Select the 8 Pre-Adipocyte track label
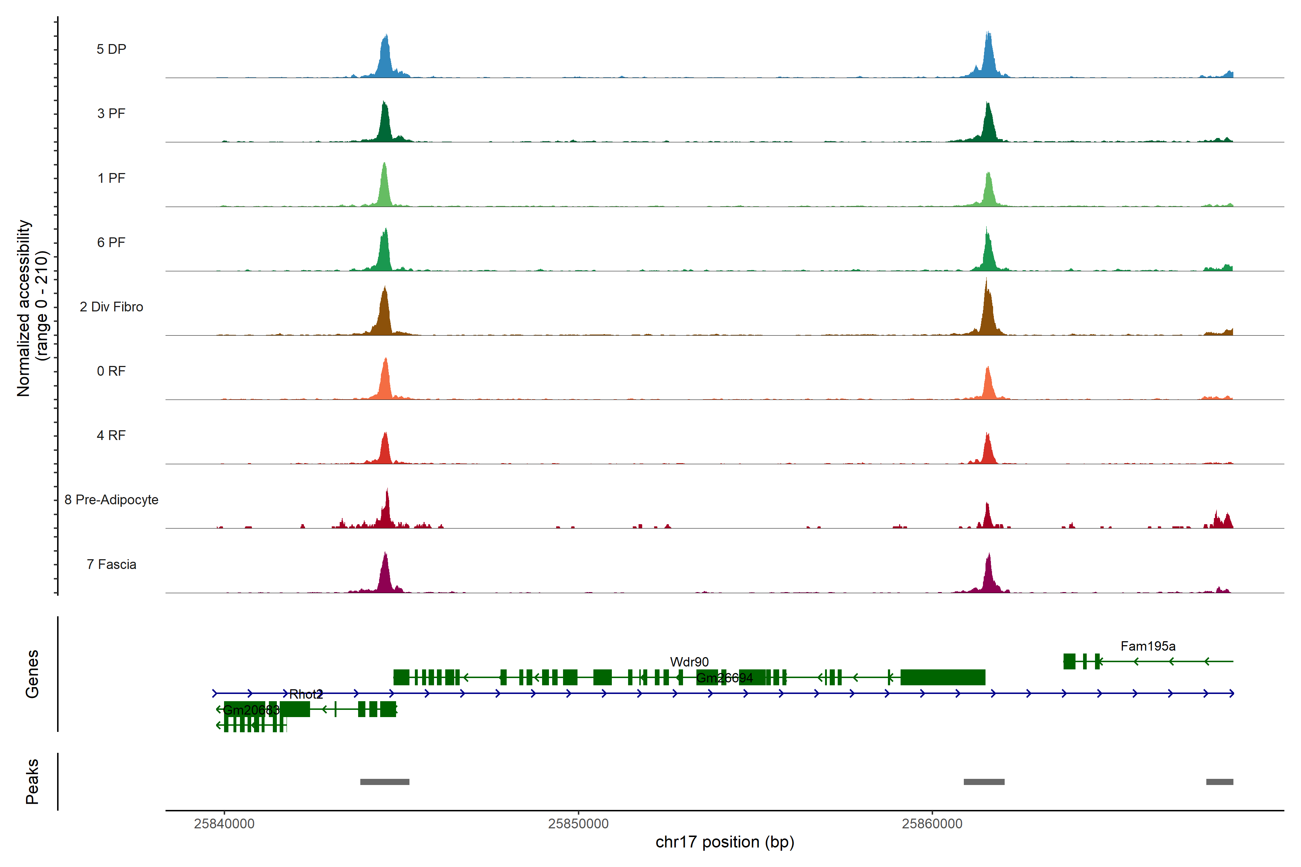Screen dimensions: 1301x867 click(x=111, y=499)
